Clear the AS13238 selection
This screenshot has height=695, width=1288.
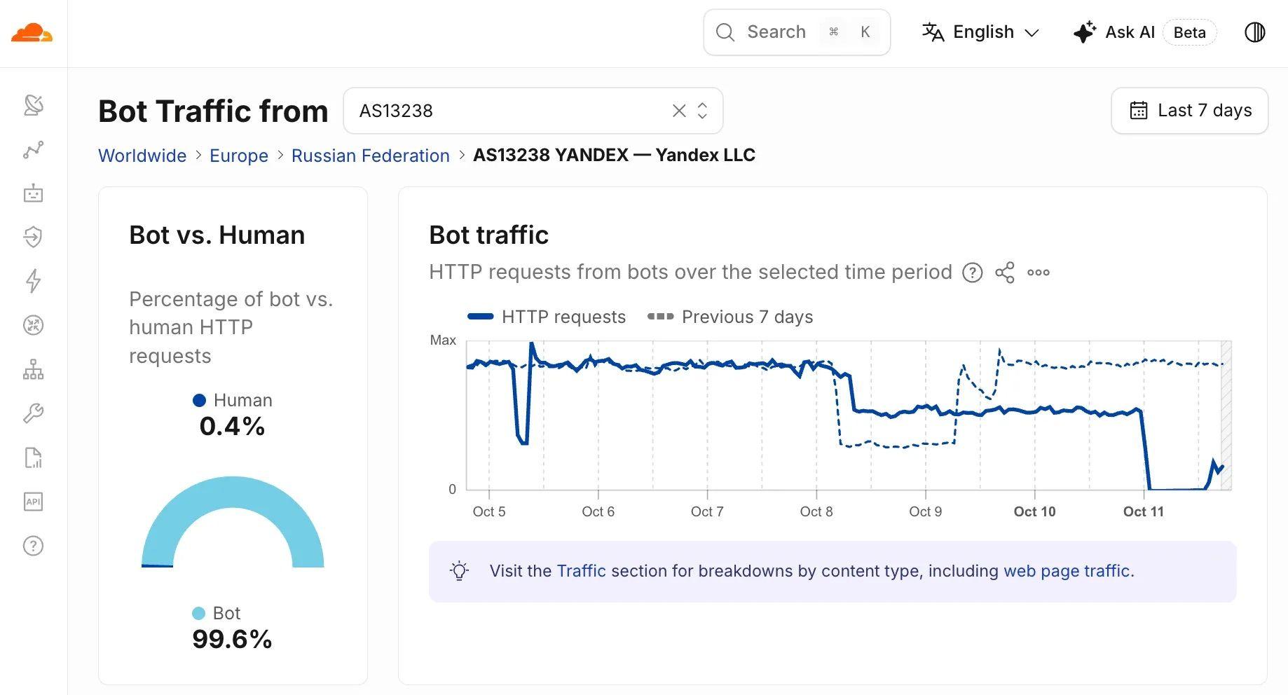679,111
